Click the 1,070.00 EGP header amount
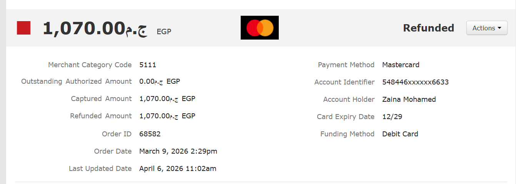Screen dimensions: 516x184 click(95, 28)
